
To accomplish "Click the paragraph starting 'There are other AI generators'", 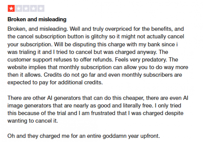I will (98, 109).
